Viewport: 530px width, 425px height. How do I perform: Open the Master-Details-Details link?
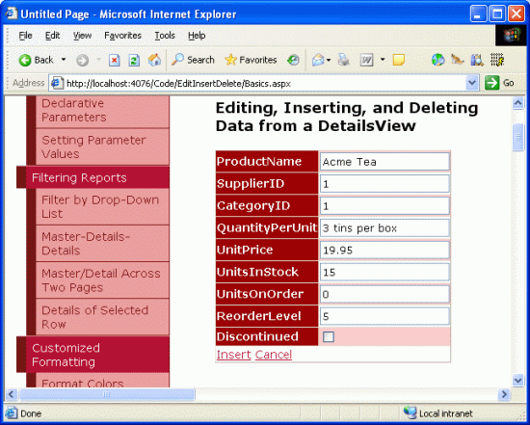pyautogui.click(x=102, y=244)
